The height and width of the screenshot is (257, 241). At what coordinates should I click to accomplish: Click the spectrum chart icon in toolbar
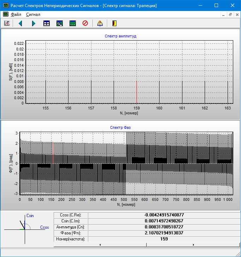click(6, 23)
